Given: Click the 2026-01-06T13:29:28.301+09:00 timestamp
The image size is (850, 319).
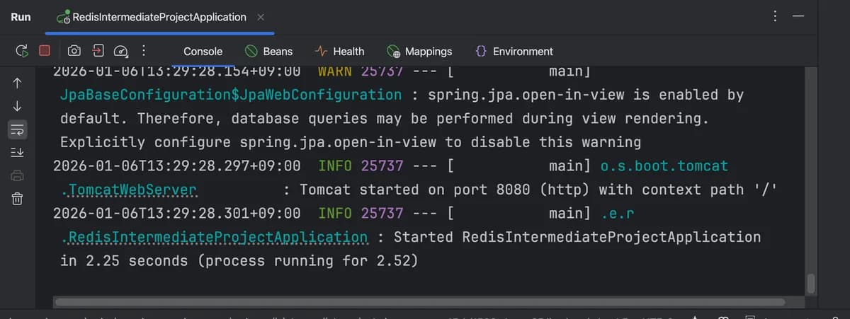Looking at the screenshot, I should point(177,213).
